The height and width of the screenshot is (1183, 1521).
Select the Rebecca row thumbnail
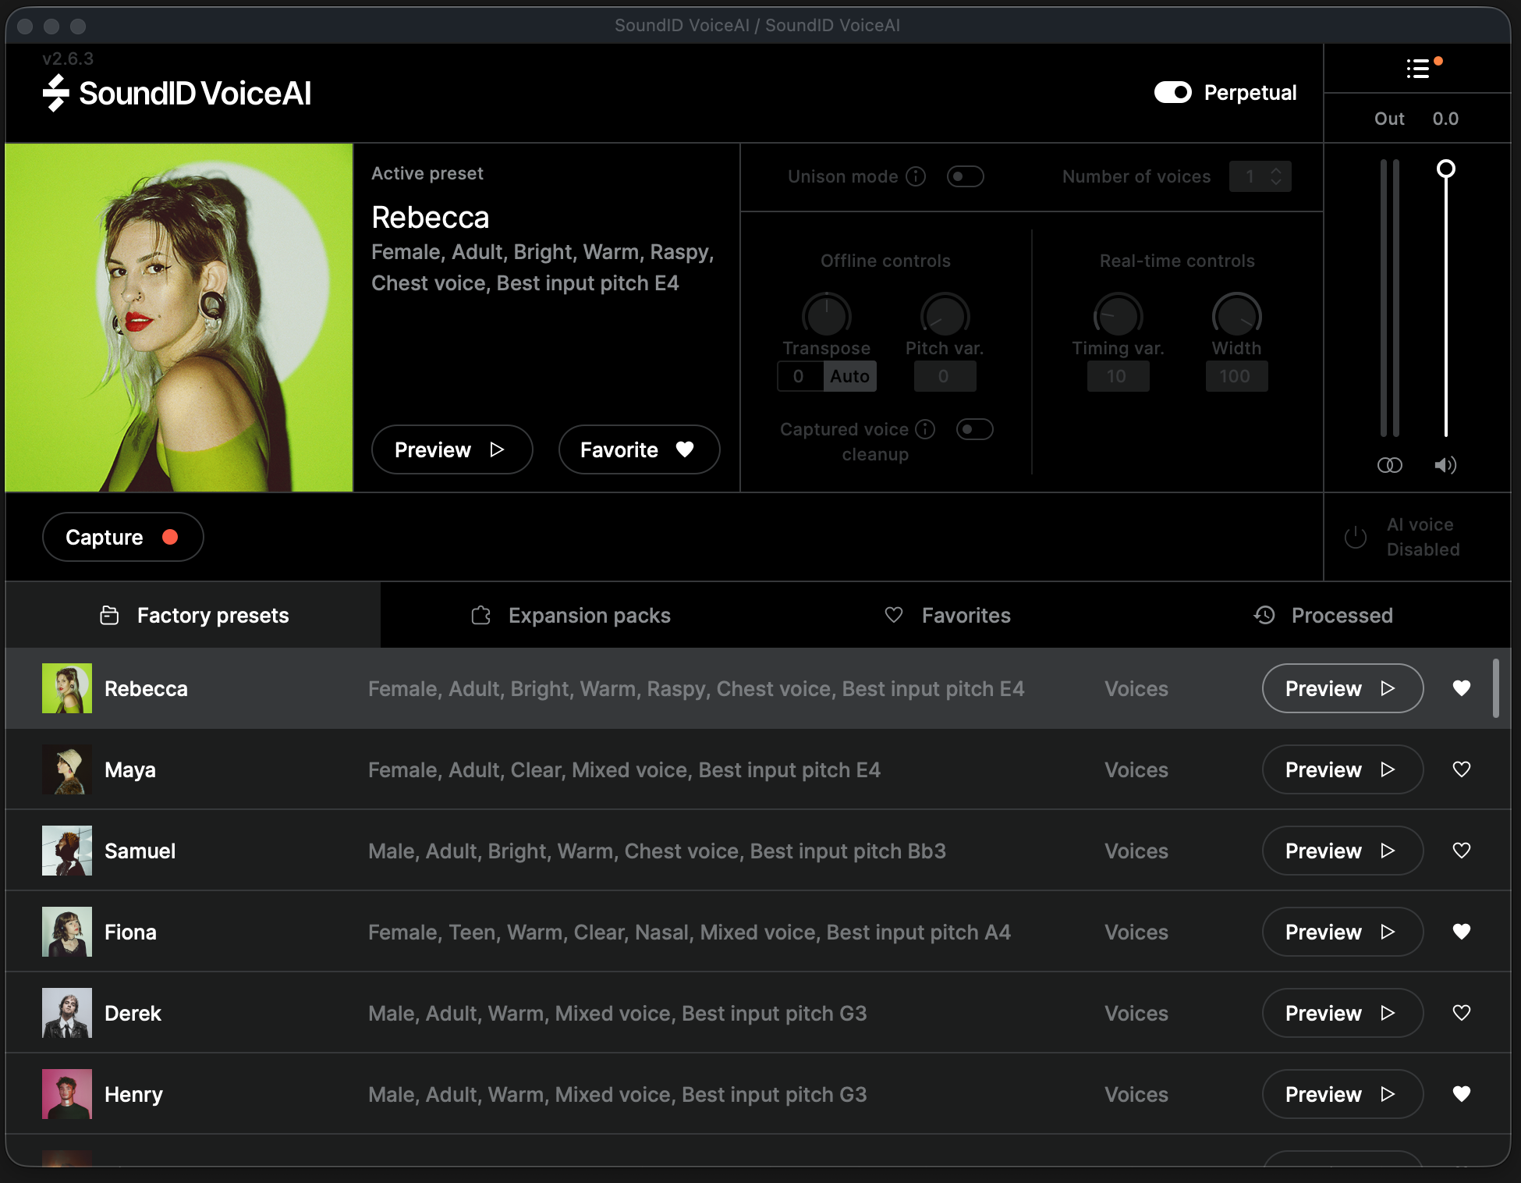[67, 688]
